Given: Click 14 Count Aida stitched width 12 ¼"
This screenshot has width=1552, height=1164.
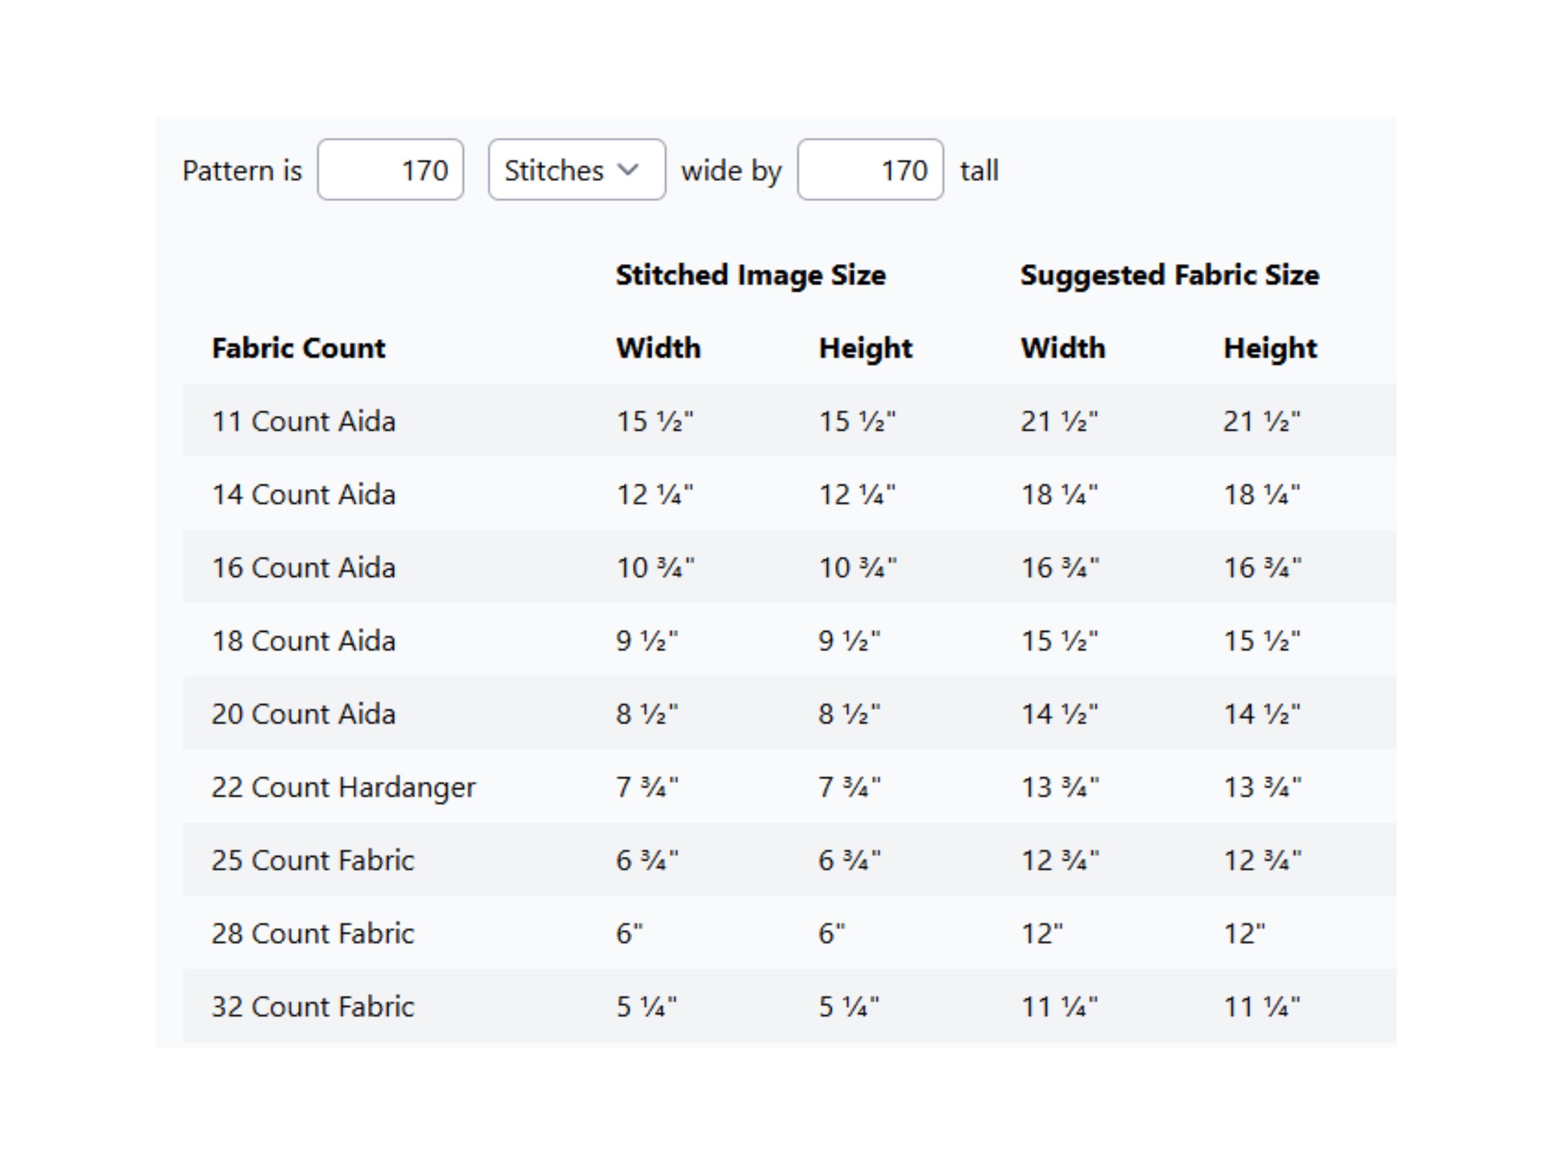Looking at the screenshot, I should tap(654, 495).
